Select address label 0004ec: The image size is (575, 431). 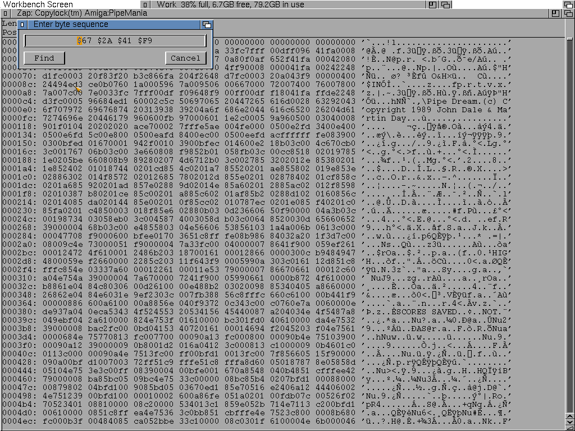pos(20,421)
